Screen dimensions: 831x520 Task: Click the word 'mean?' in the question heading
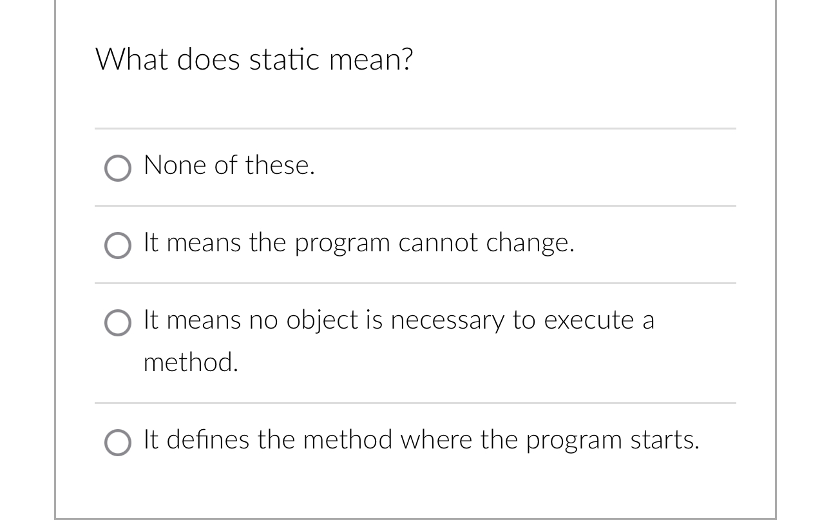[370, 60]
